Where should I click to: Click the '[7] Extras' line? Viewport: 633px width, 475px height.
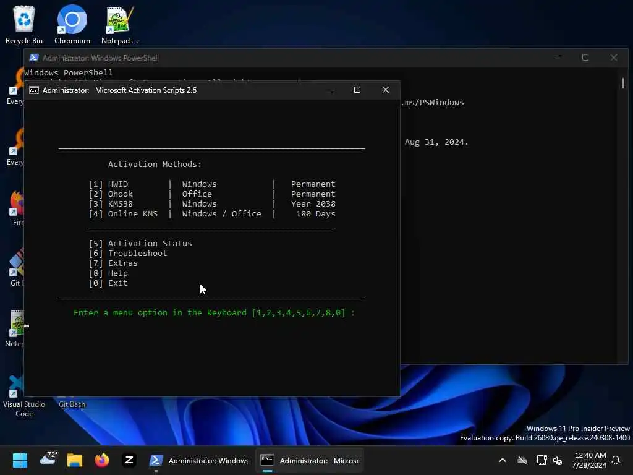pos(113,263)
